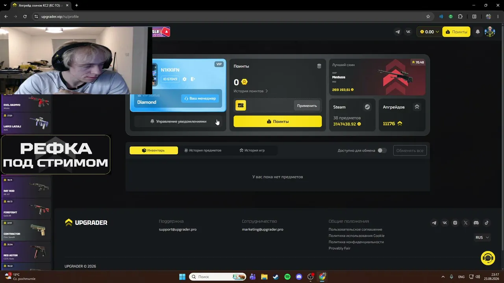Open the footer TikTok icon
Image resolution: width=504 pixels, height=283 pixels.
point(487,223)
